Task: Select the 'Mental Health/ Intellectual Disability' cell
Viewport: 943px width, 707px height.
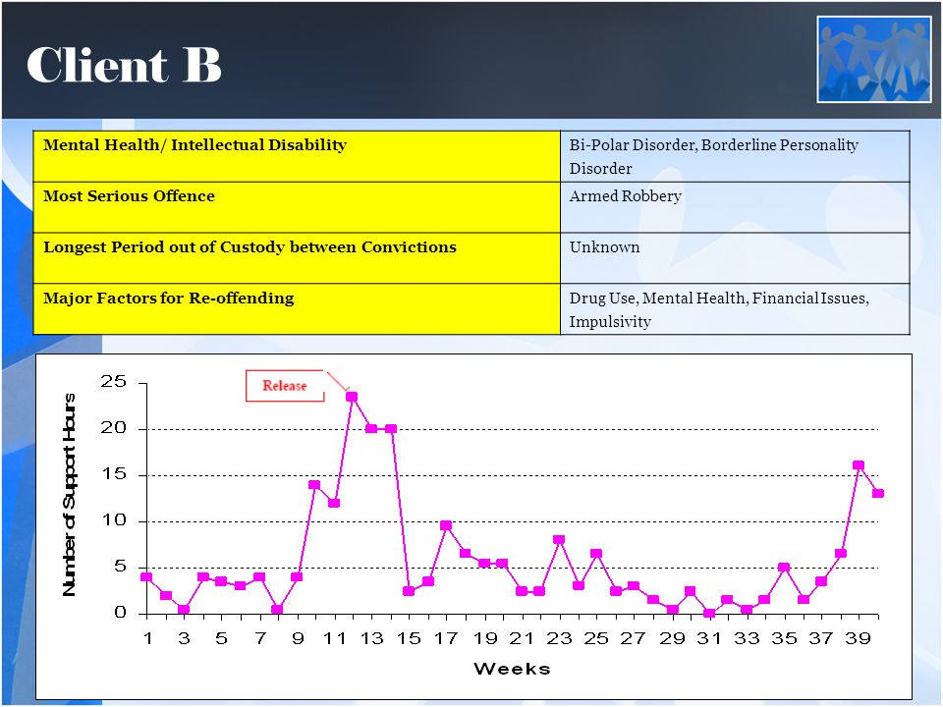Action: [297, 156]
